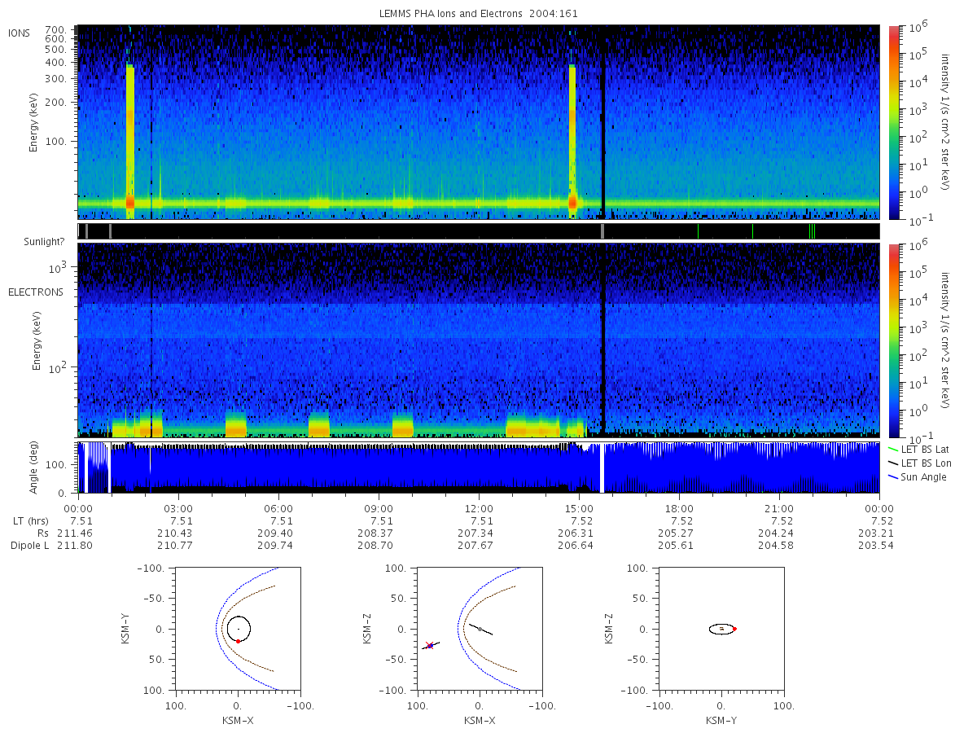Select the electrons panel color scale bar

pyautogui.click(x=894, y=340)
